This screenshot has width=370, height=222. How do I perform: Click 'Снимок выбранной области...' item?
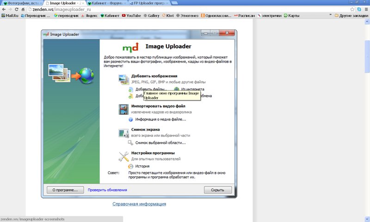(x=160, y=143)
